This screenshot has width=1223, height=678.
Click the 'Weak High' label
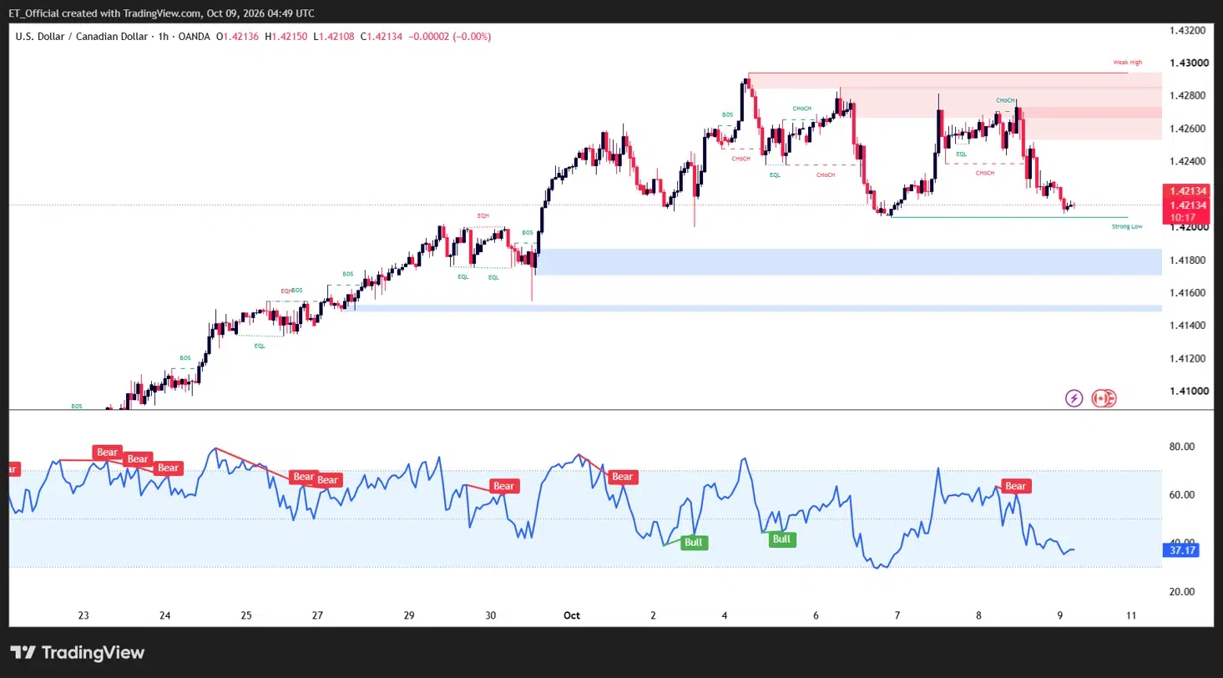(x=1127, y=63)
